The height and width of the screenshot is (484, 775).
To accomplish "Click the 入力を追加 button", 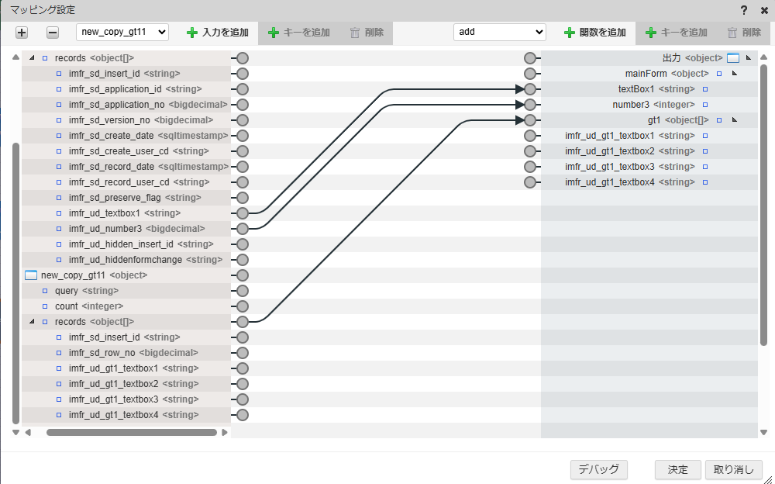I will click(218, 33).
